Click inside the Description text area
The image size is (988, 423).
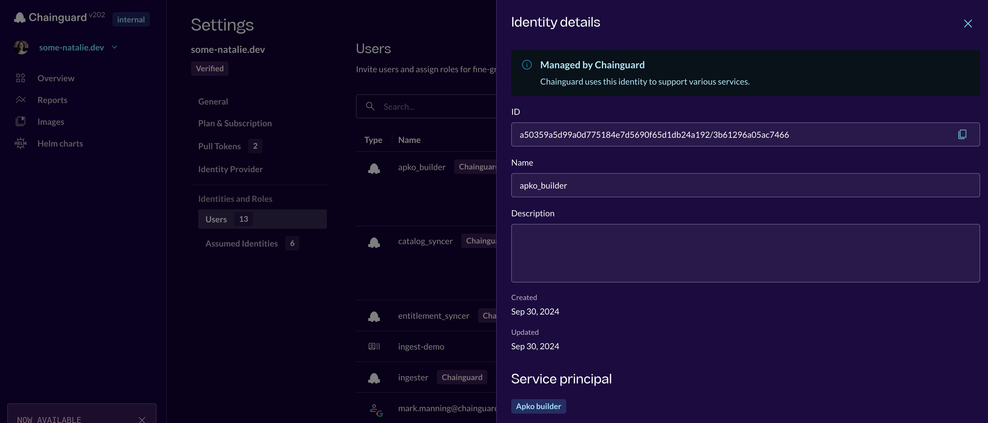tap(744, 253)
